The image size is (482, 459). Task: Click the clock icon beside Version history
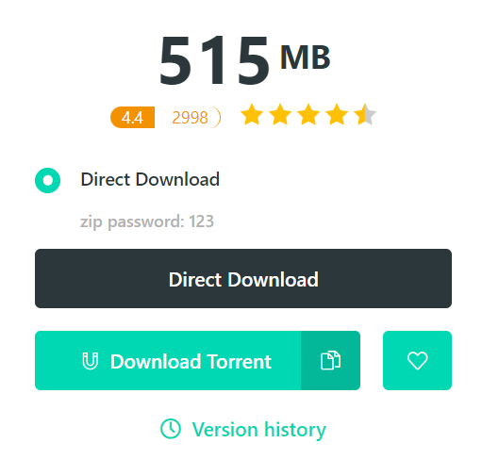point(171,429)
